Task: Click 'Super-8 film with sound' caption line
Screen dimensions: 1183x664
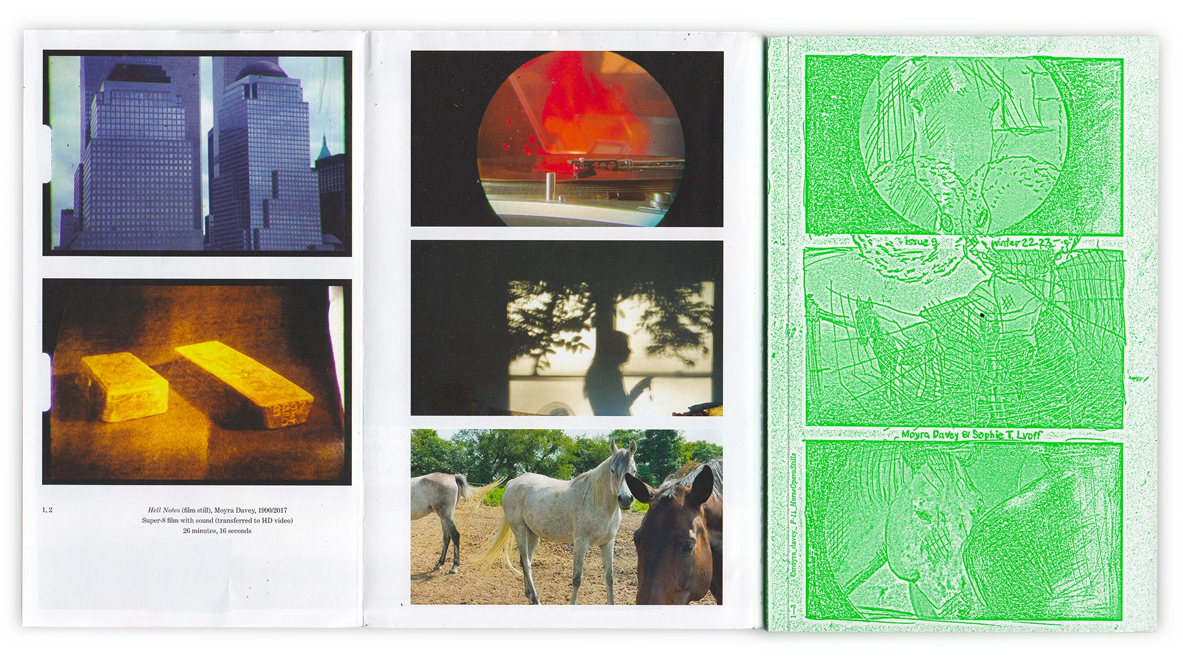Action: 217,520
